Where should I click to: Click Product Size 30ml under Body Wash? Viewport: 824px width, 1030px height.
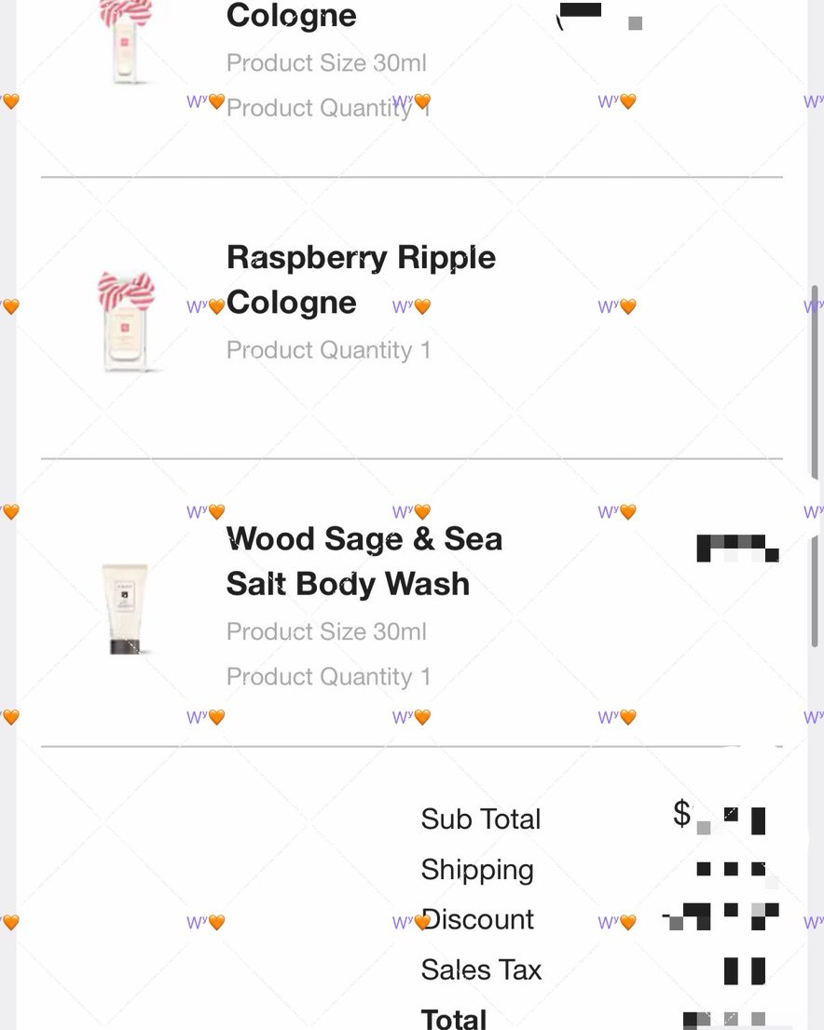point(326,631)
